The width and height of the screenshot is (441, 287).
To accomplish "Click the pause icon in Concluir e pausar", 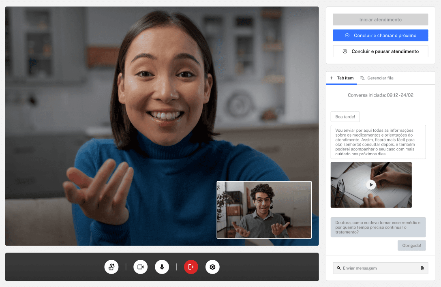I will click(345, 51).
